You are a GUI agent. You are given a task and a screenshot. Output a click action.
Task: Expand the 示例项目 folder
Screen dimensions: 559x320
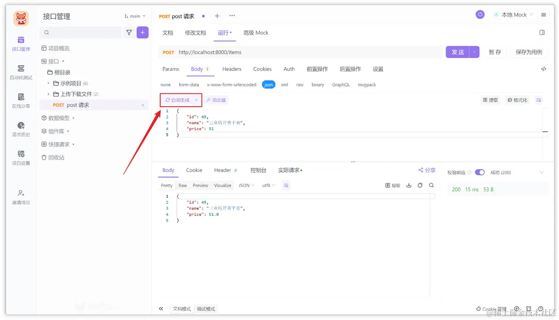(48, 83)
